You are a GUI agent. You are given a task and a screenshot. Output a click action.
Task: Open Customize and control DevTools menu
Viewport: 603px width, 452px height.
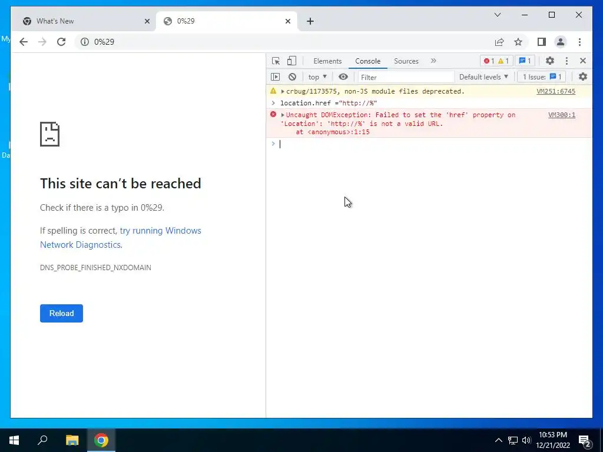tap(566, 61)
